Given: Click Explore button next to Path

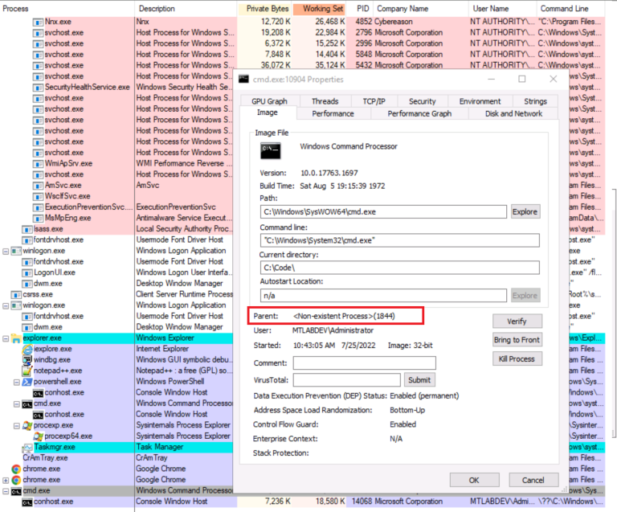Looking at the screenshot, I should (x=525, y=211).
